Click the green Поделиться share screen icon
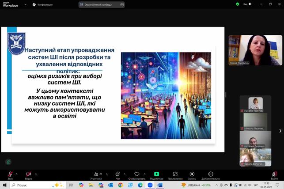Viewport: 284px width, 189px height. [x=156, y=174]
